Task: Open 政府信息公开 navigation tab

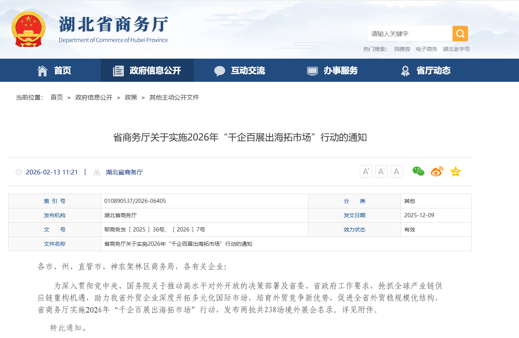Action: [147, 71]
